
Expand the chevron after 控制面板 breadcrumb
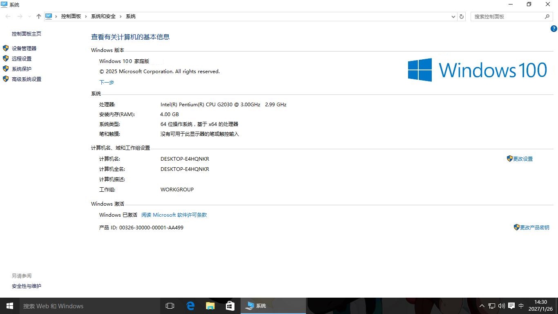click(86, 16)
